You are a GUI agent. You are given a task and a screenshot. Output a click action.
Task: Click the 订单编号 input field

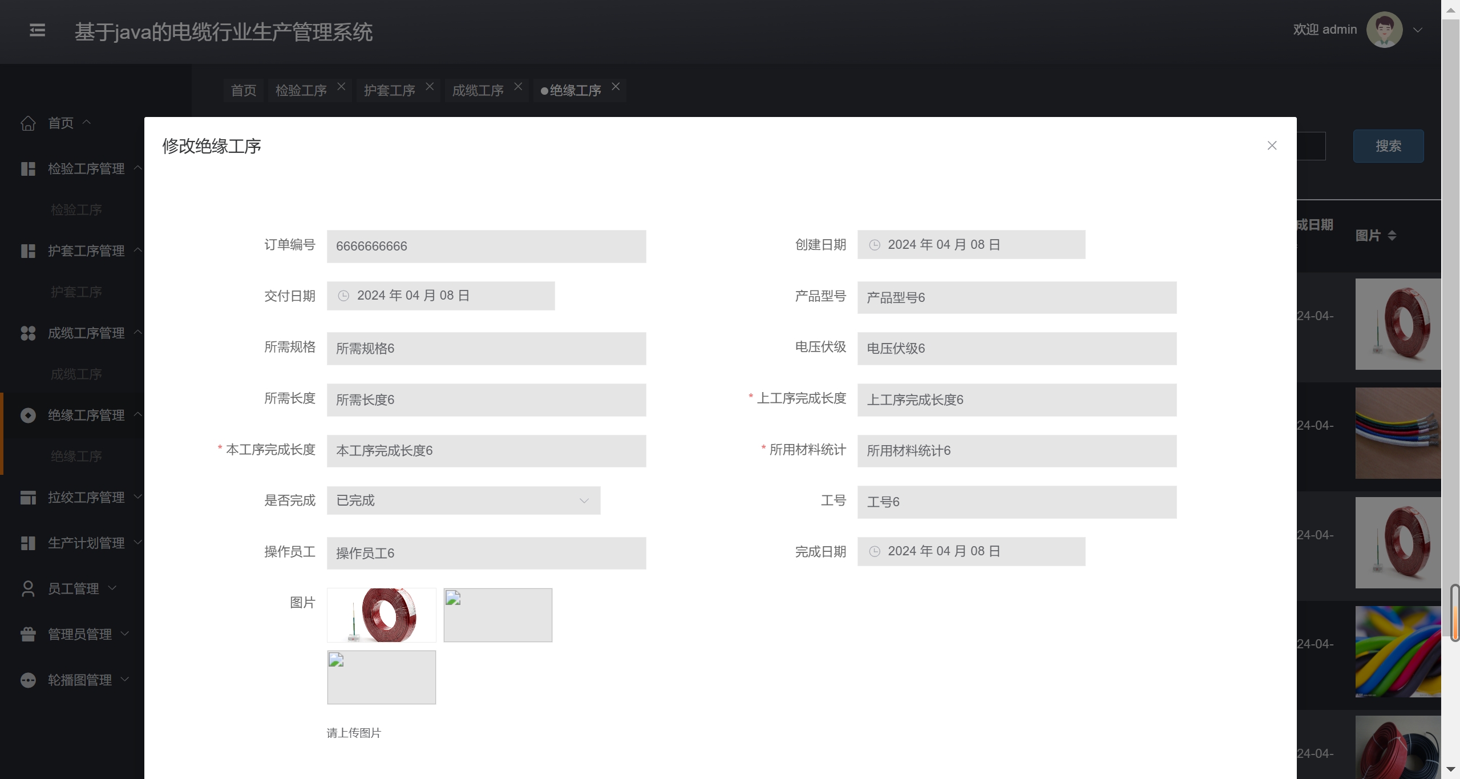tap(486, 247)
